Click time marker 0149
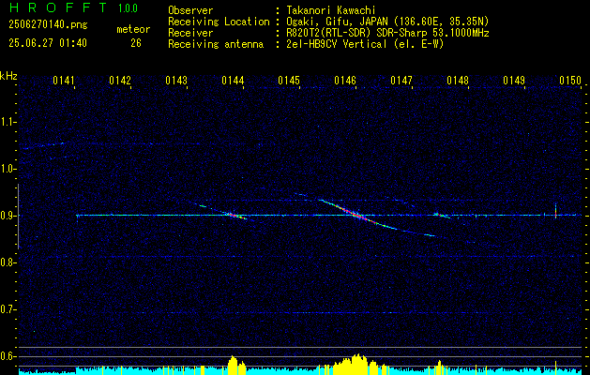 pyautogui.click(x=514, y=81)
